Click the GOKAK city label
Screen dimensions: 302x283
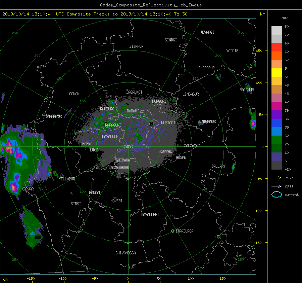74,94
